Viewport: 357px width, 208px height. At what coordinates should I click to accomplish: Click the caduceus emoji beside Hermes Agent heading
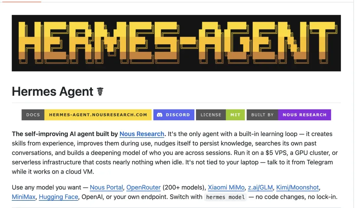(x=100, y=92)
